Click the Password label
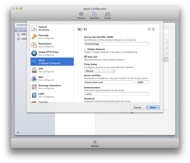Image resolution: width=190 pixels, height=163 pixels. pos(89,99)
